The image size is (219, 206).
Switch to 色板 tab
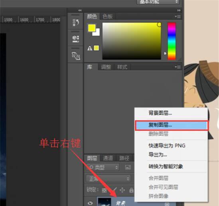pyautogui.click(x=107, y=16)
